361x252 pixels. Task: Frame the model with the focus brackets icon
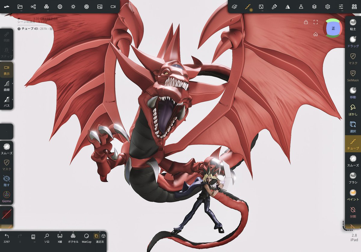(x=316, y=22)
